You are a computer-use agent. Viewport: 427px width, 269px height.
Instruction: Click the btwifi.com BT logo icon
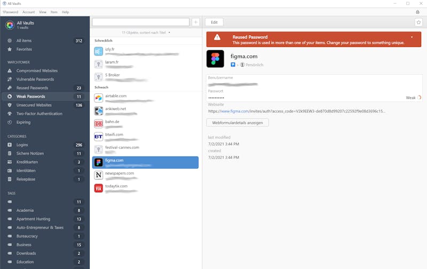pyautogui.click(x=98, y=137)
